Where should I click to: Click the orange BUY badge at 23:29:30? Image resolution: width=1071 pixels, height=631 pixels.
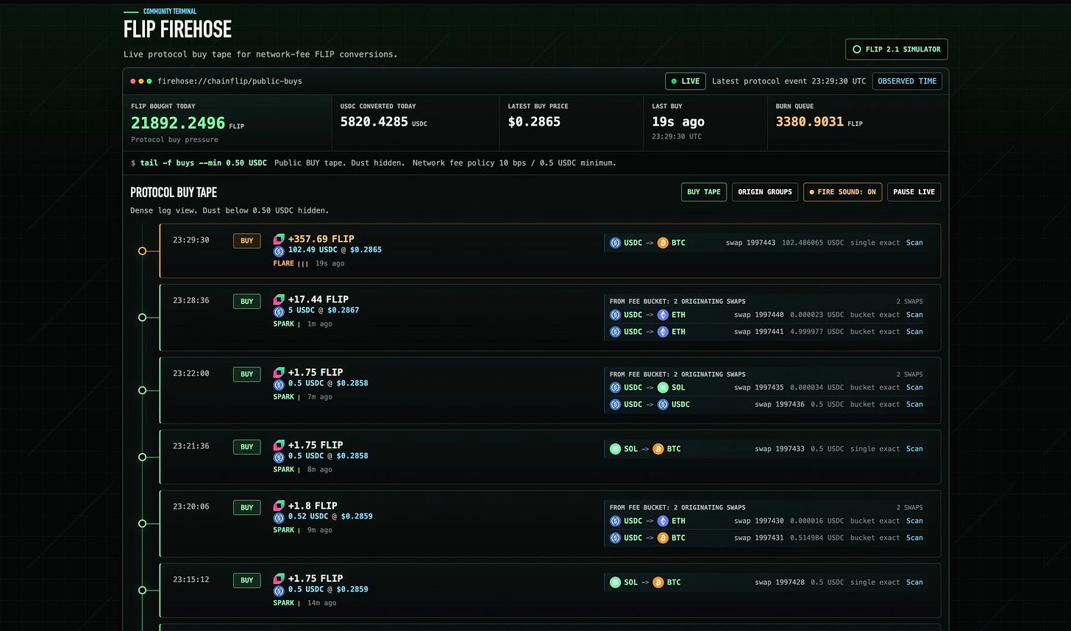tap(246, 240)
